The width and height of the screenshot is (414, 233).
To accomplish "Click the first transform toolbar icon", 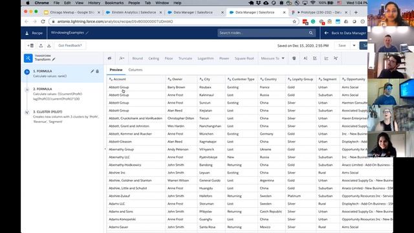I will (x=109, y=58).
